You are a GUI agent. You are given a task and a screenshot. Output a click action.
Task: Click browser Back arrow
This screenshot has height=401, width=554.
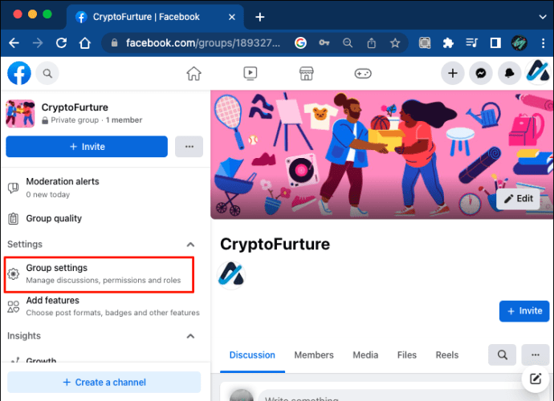pyautogui.click(x=14, y=43)
